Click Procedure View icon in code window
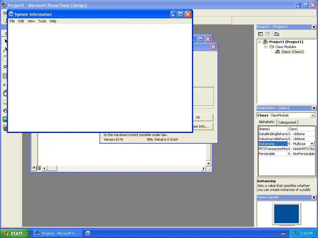318x238 pixels. tap(34, 168)
